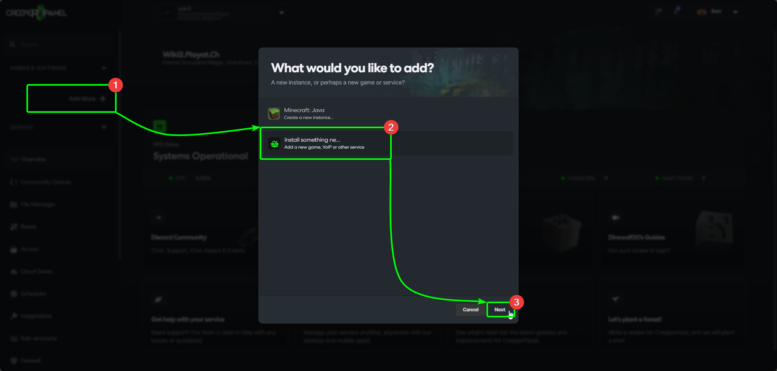
Task: Click the Next button
Action: point(500,310)
